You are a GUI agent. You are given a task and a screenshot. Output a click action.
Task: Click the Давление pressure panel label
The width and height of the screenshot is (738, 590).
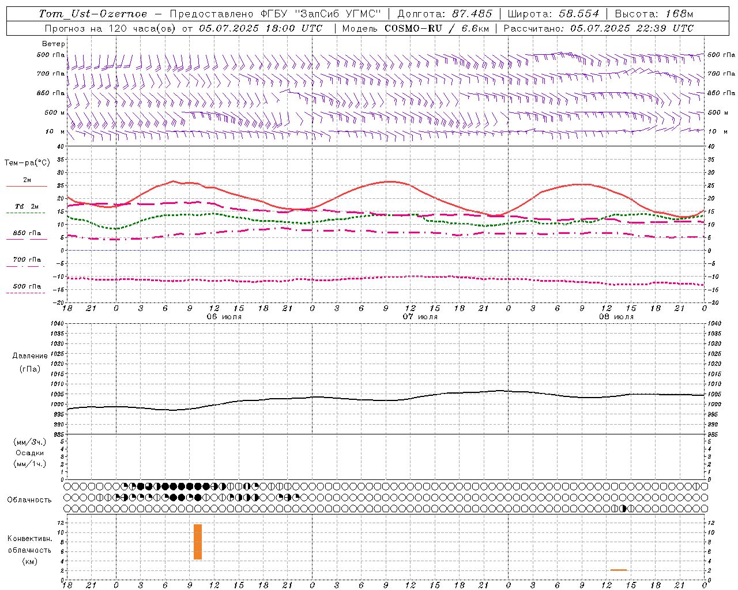[x=30, y=356]
